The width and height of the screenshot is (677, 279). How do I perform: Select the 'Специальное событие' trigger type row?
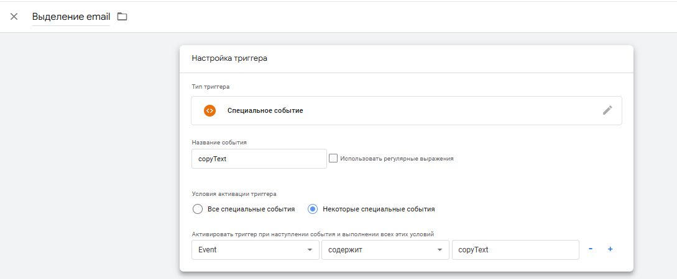[407, 110]
